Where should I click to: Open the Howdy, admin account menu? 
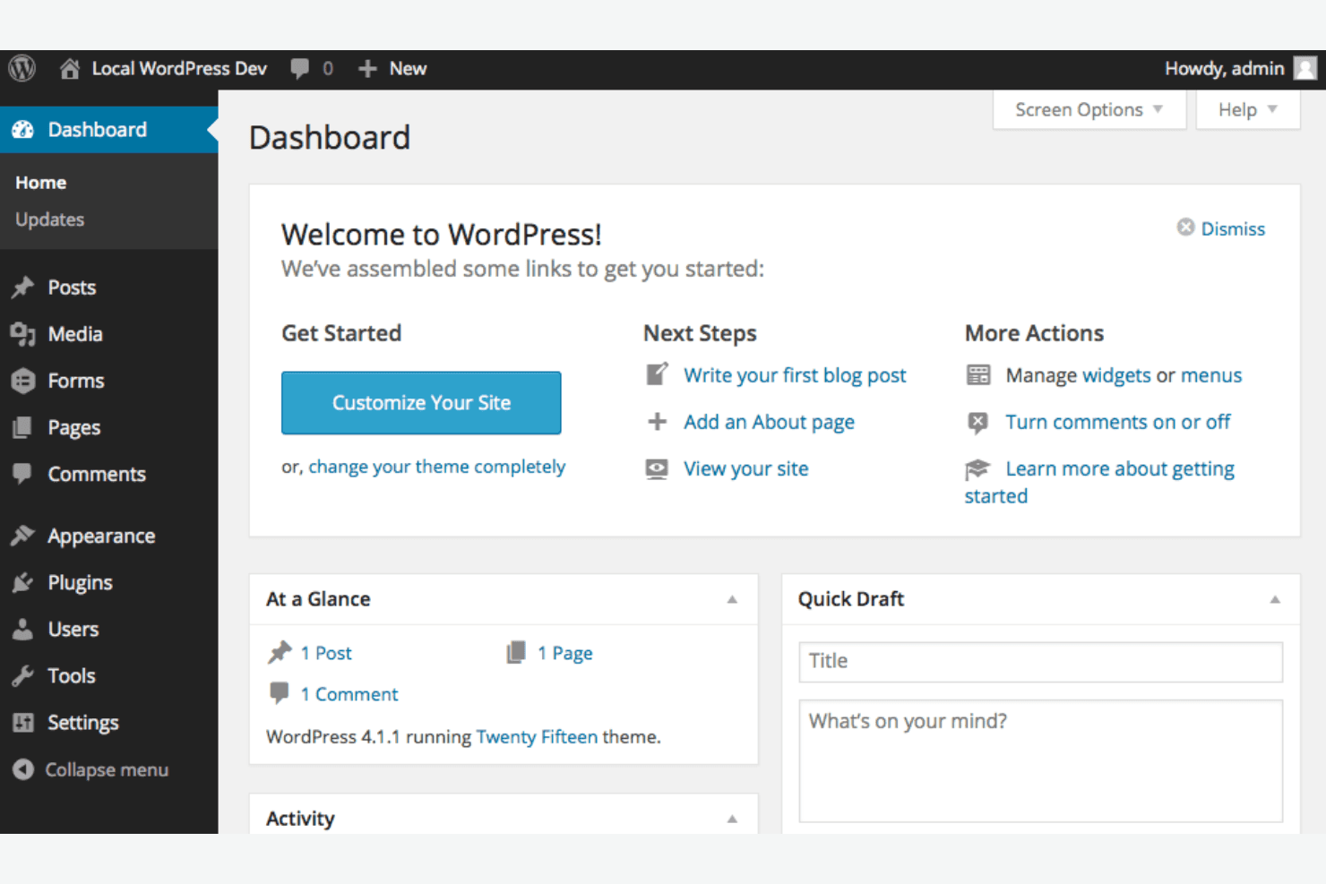(x=1241, y=69)
